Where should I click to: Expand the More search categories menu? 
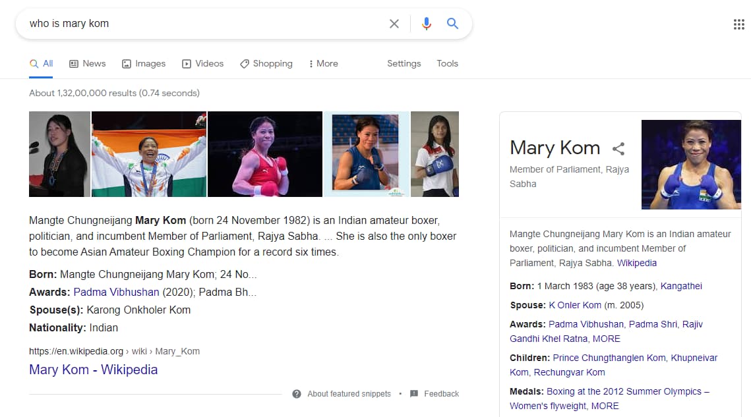coord(323,64)
